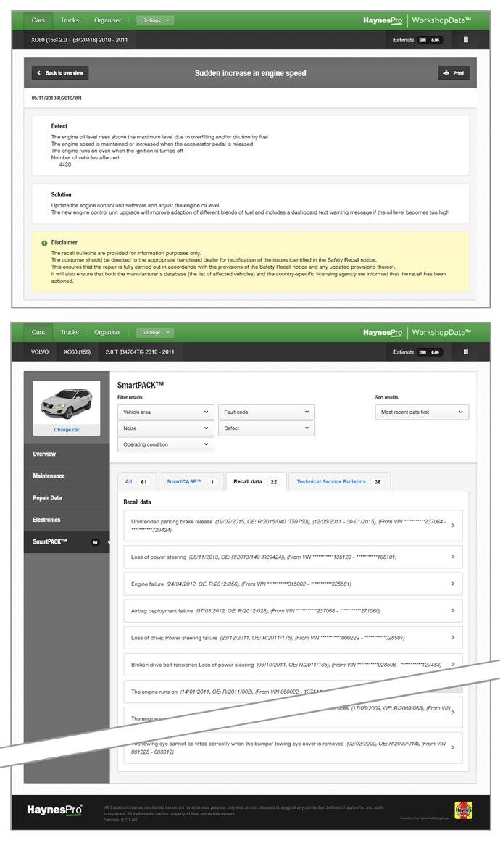This screenshot has height=843, width=500.
Task: Click 2.0 T (B4204T6) 2010 - 2011 breadcrumb
Action: click(x=140, y=352)
